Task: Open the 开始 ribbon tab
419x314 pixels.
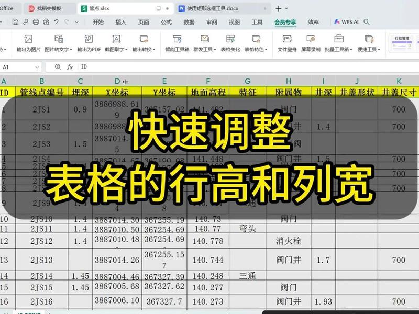Action: click(x=98, y=22)
